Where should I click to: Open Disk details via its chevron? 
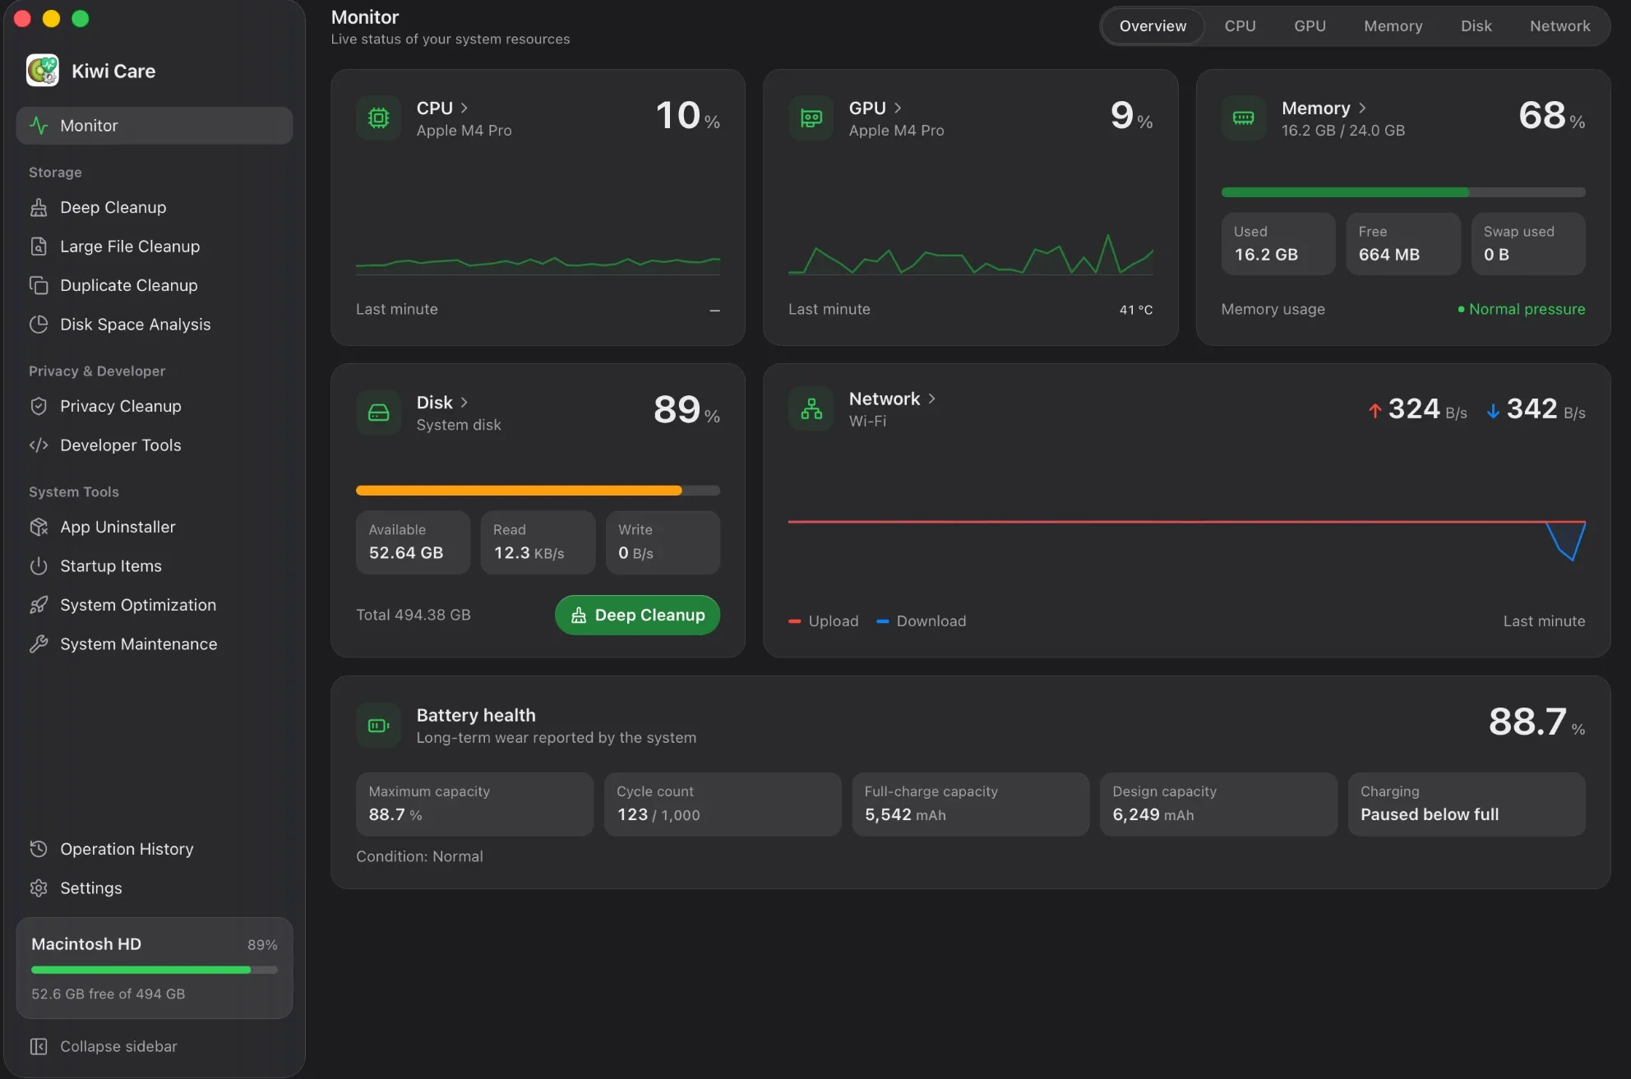coord(464,402)
